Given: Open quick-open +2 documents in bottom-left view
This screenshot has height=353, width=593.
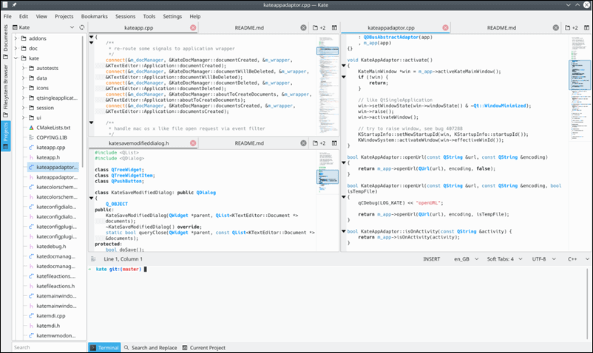Looking at the screenshot, I should 319,143.
